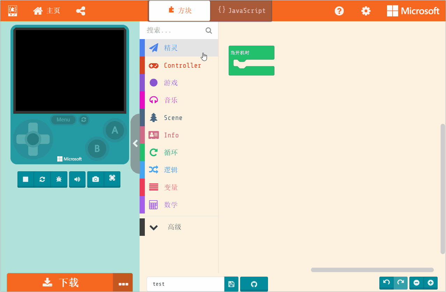Click the Microsoft logo in header
446x292 pixels.
tap(413, 11)
